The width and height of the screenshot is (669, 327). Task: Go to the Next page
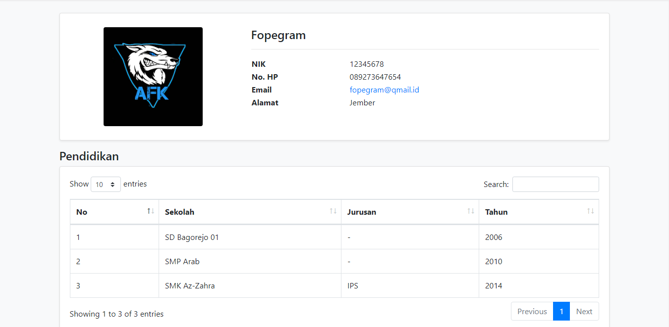pyautogui.click(x=584, y=312)
